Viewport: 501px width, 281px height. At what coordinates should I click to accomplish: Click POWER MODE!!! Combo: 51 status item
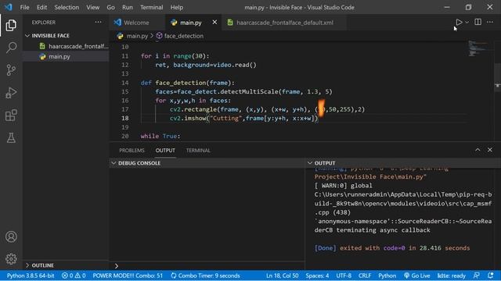[128, 276]
